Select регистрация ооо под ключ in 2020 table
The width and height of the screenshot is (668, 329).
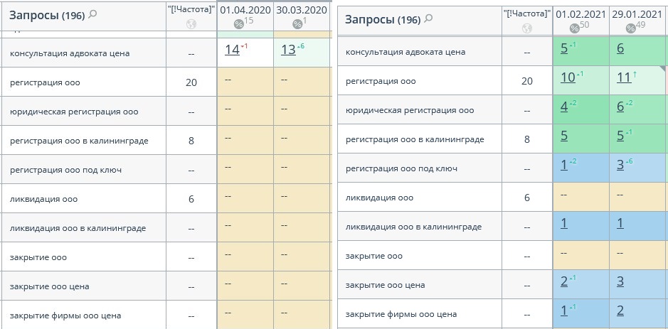(66, 171)
